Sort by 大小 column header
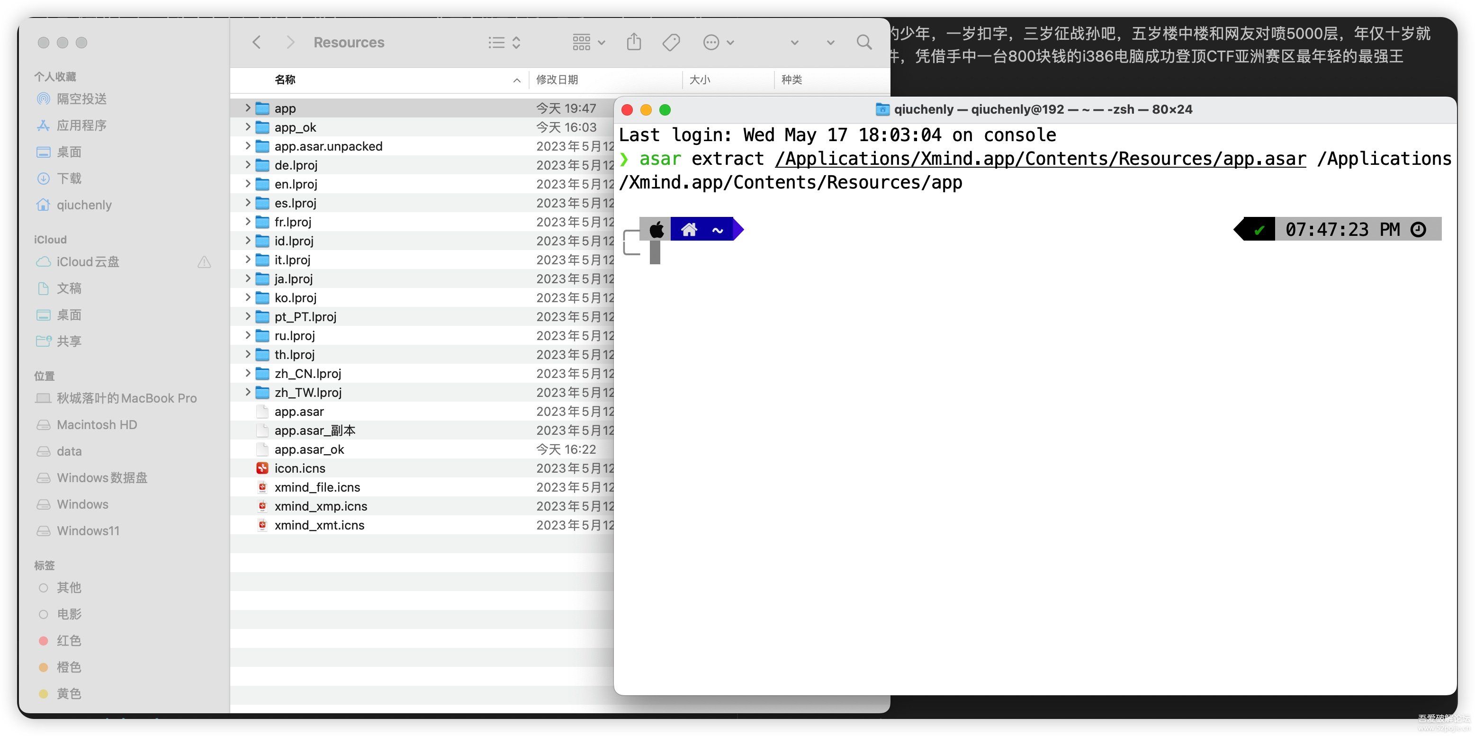The height and width of the screenshot is (736, 1475). 700,80
